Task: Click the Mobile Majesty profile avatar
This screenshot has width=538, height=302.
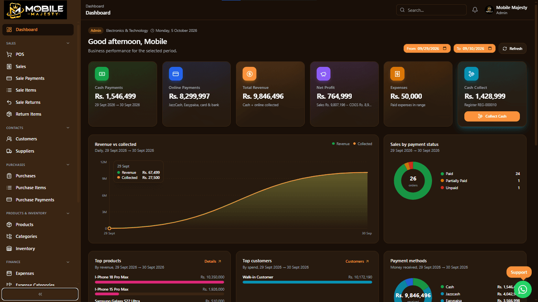Action: pos(489,10)
